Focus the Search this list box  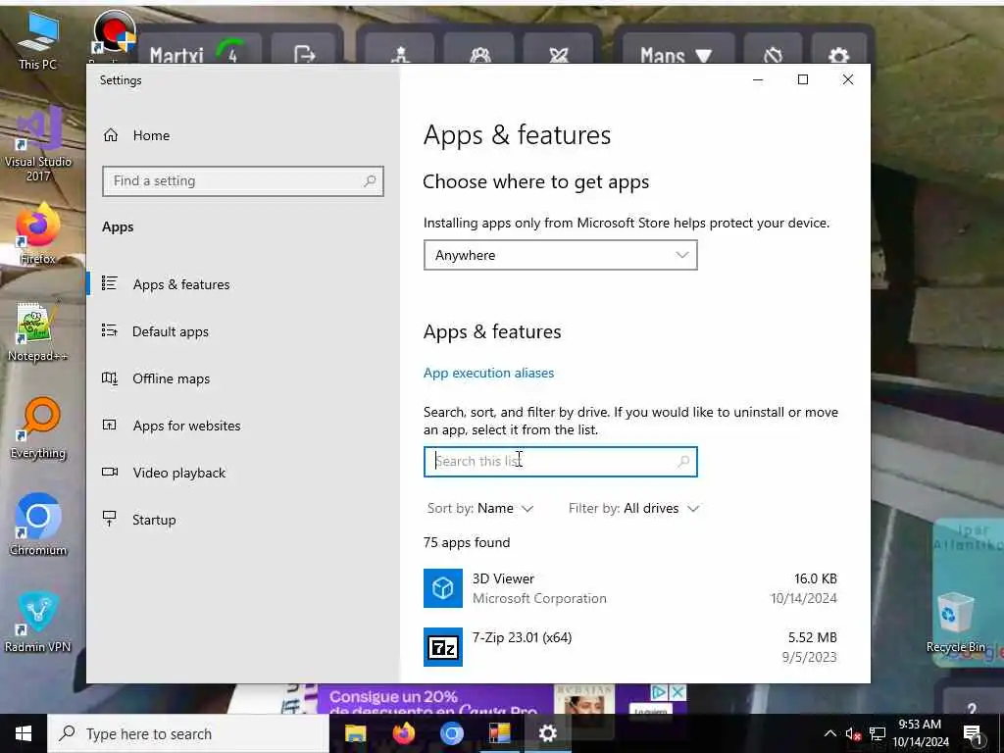click(x=560, y=462)
